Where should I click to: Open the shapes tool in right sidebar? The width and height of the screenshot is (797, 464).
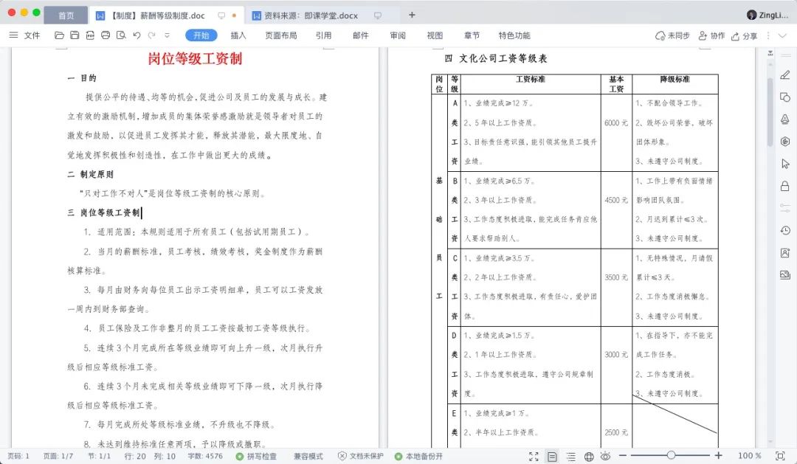[785, 97]
